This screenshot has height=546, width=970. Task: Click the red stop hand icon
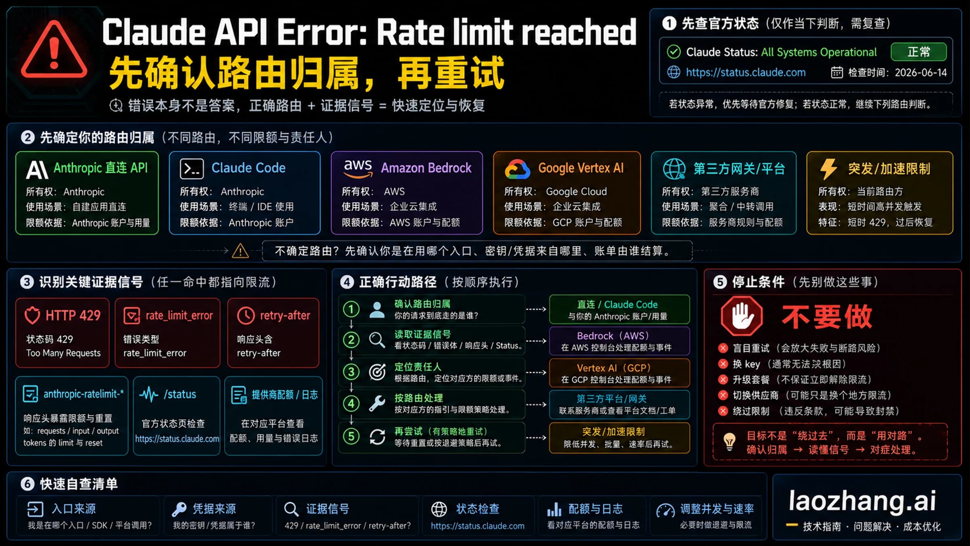(742, 316)
